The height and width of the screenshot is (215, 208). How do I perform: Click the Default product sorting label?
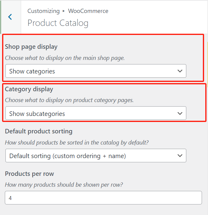[39, 131]
